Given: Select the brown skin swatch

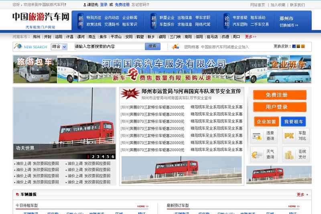Looking at the screenshot, I should [298, 46].
